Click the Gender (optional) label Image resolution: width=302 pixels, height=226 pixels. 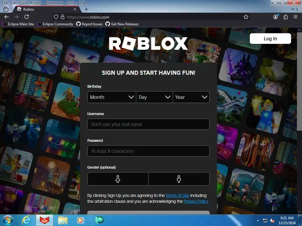tap(101, 167)
